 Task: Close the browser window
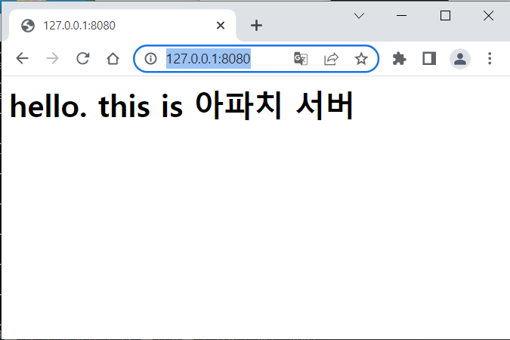coord(489,16)
